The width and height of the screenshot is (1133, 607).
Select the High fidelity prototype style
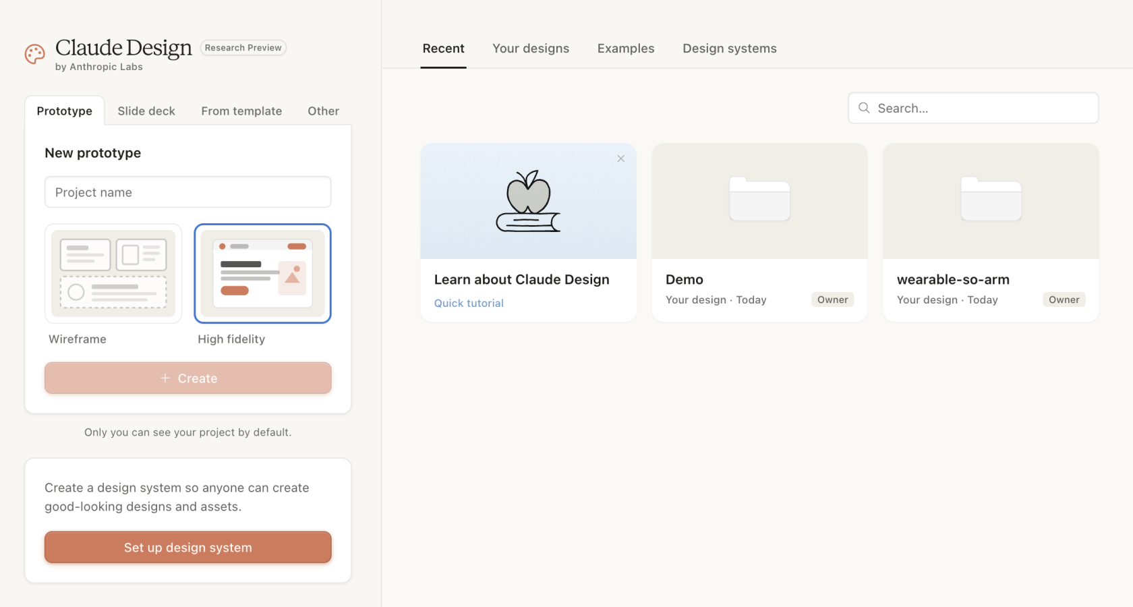pyautogui.click(x=262, y=274)
